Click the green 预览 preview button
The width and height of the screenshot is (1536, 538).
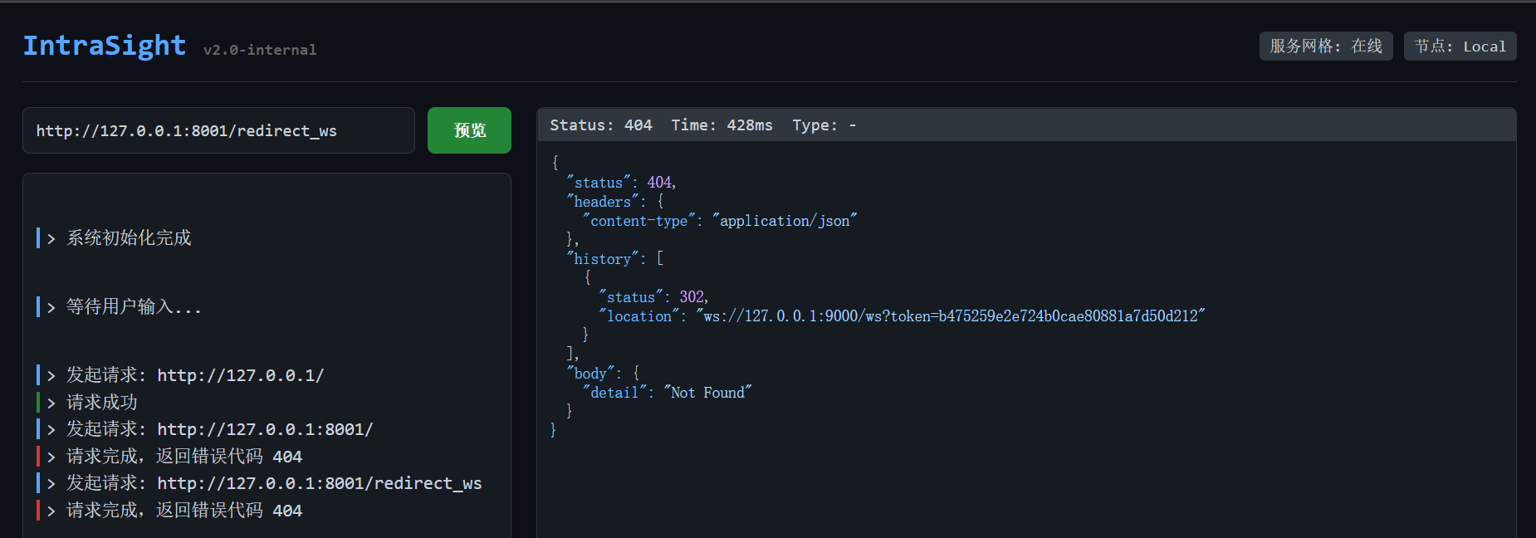[x=469, y=130]
